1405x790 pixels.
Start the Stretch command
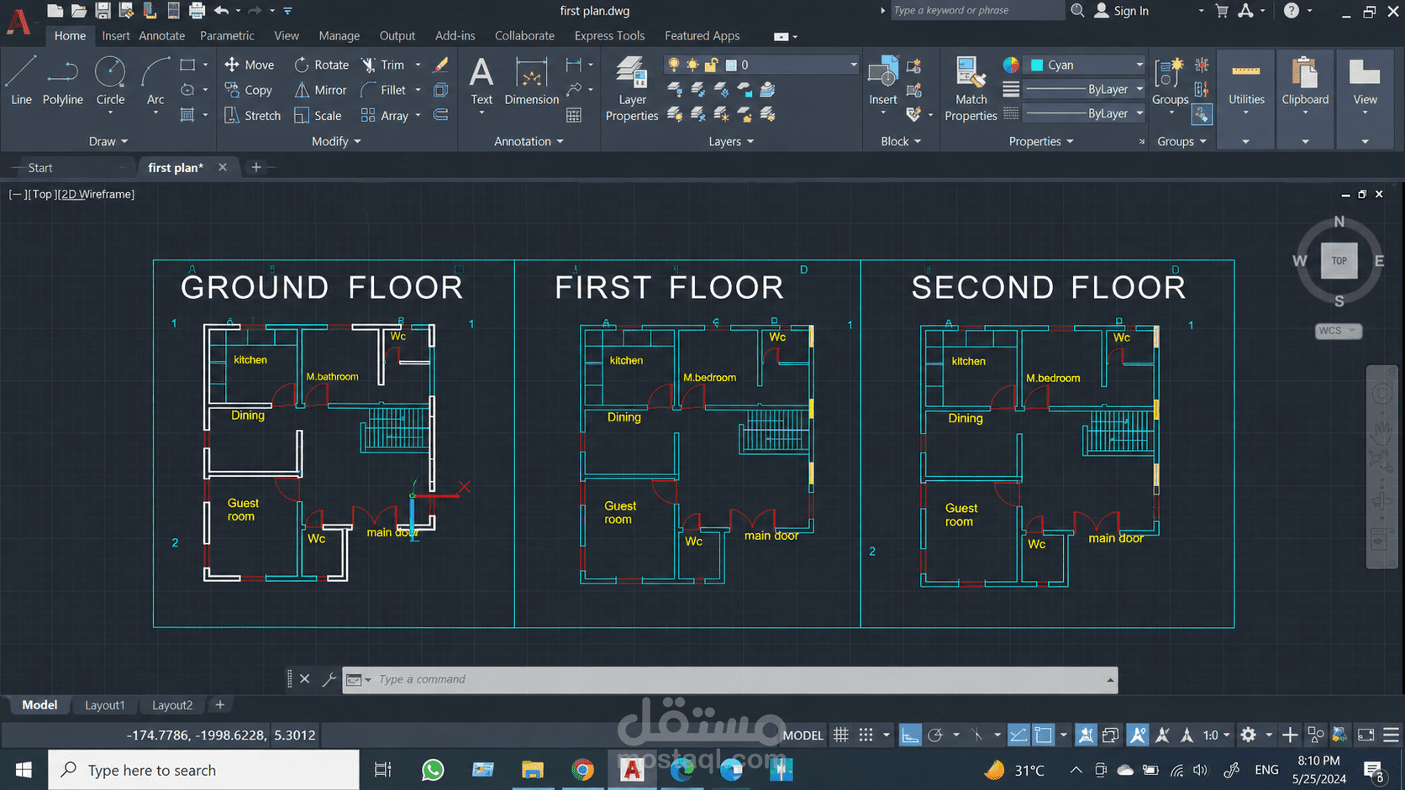pyautogui.click(x=252, y=116)
